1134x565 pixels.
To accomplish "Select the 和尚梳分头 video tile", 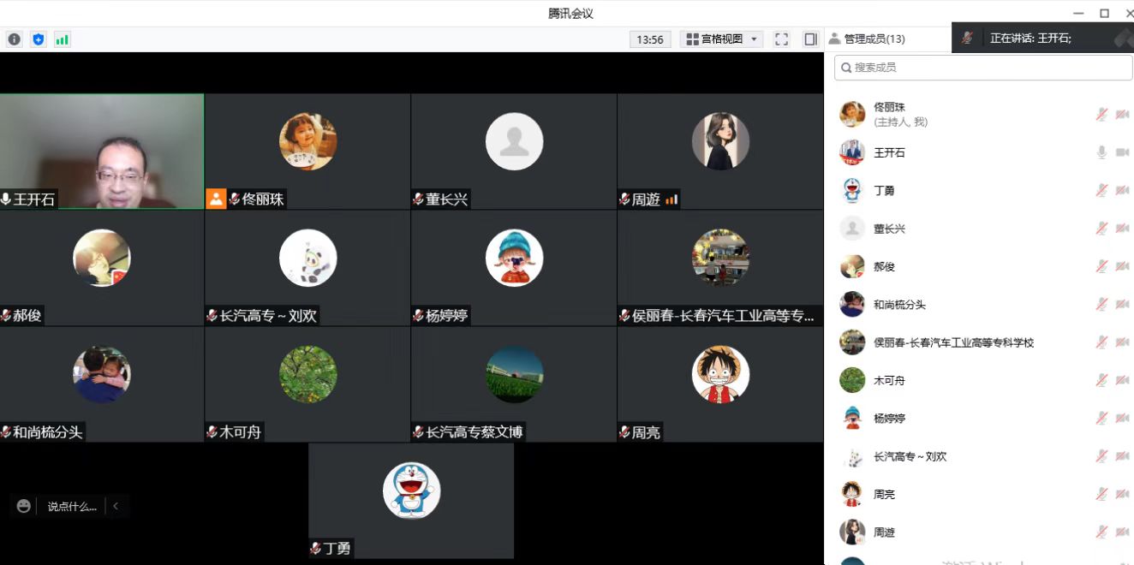I will point(102,384).
